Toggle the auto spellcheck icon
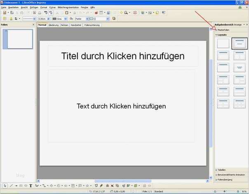 (x=51, y=13)
